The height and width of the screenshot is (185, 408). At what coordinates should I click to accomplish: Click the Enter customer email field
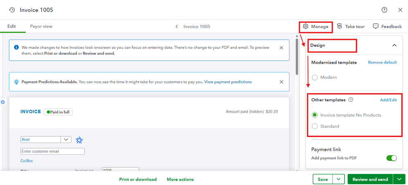point(53,151)
